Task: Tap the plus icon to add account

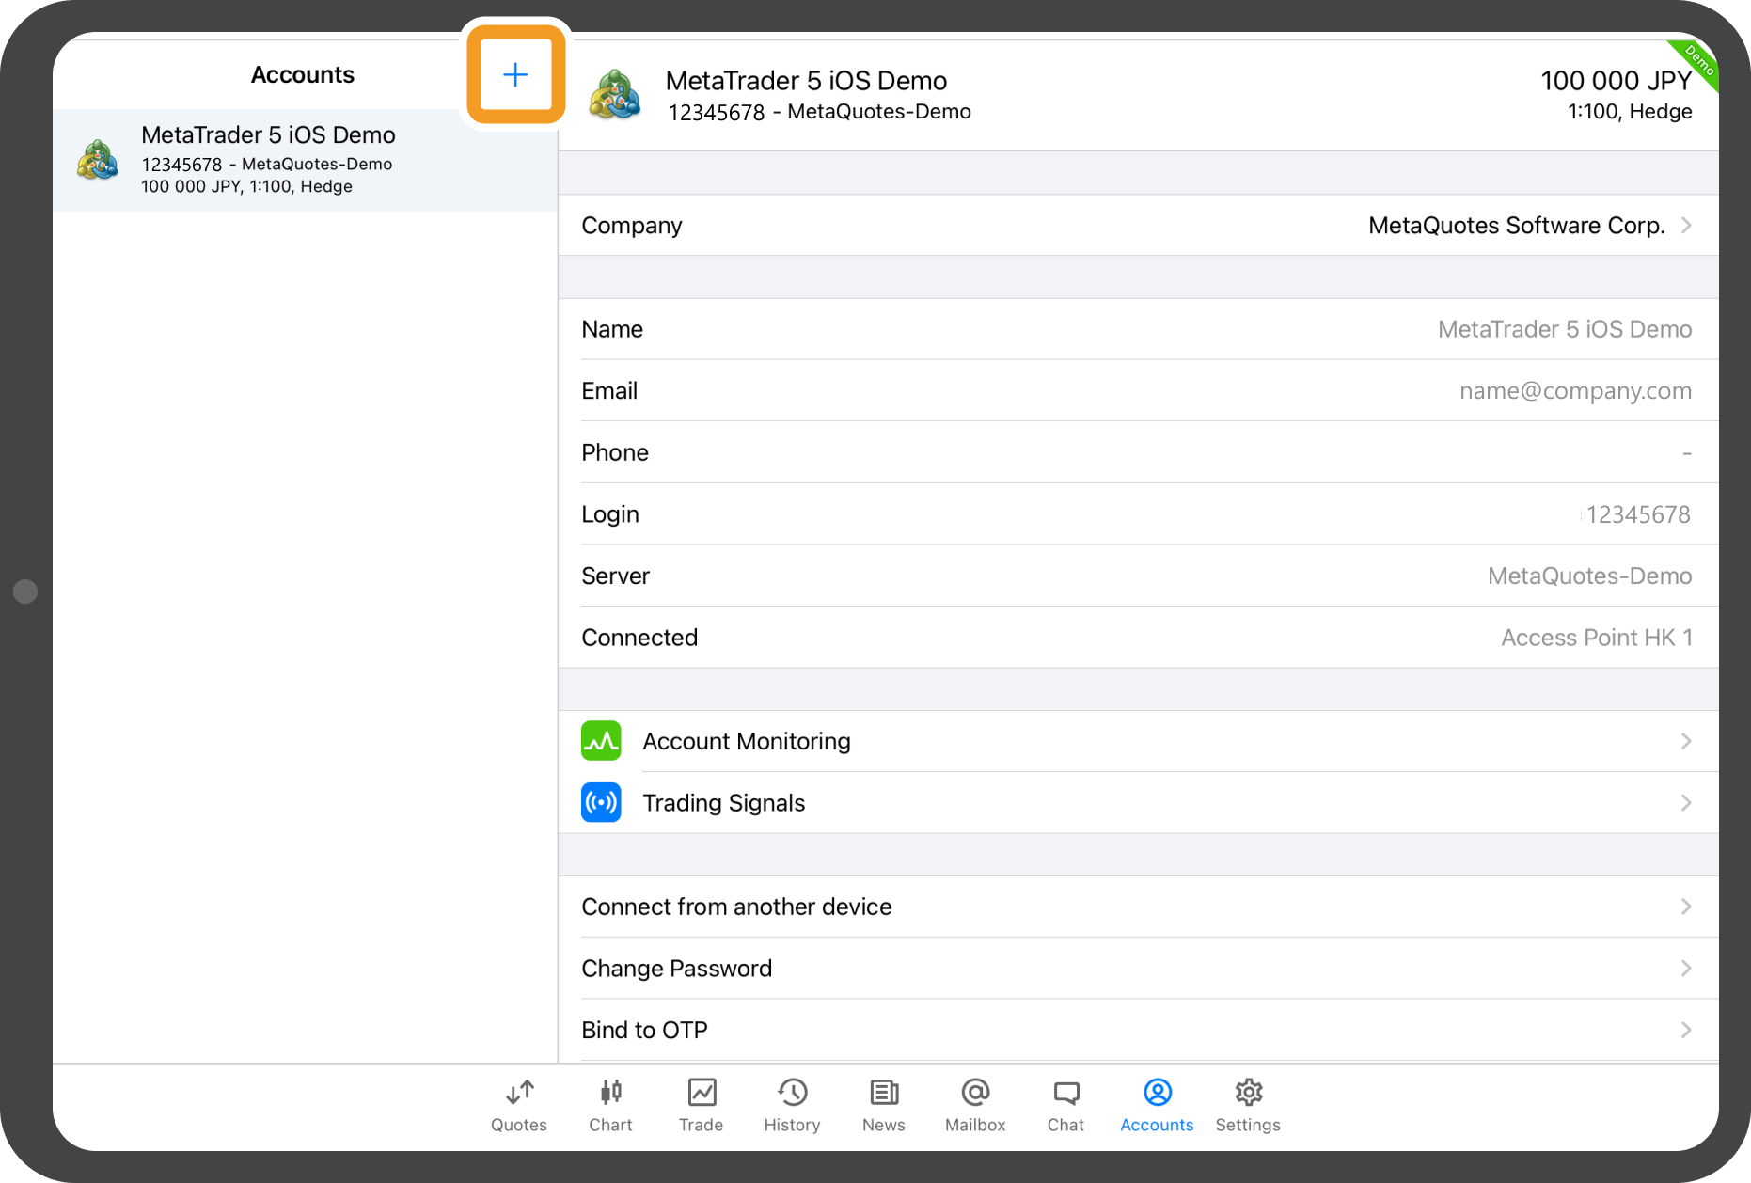Action: 515,75
